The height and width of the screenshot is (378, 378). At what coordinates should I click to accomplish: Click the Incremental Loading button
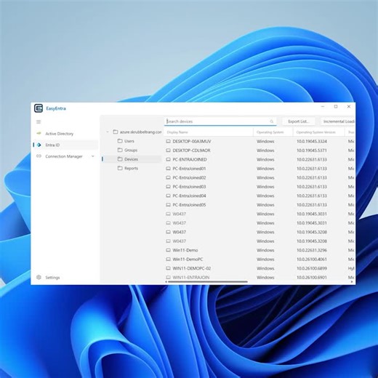(x=338, y=121)
